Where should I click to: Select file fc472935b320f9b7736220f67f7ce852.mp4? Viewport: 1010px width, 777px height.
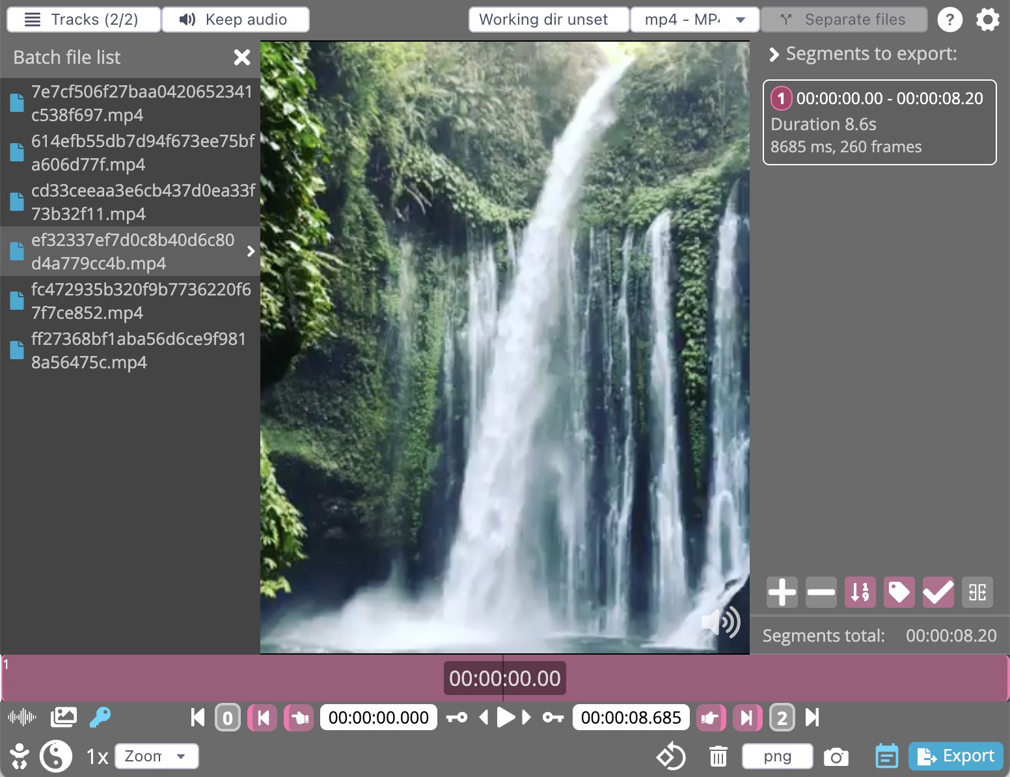(x=130, y=301)
